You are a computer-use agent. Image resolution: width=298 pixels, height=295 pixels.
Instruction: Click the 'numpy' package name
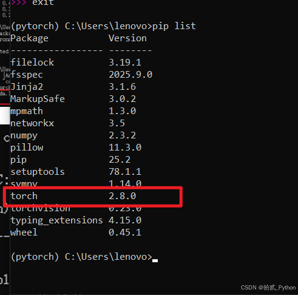[24, 135]
